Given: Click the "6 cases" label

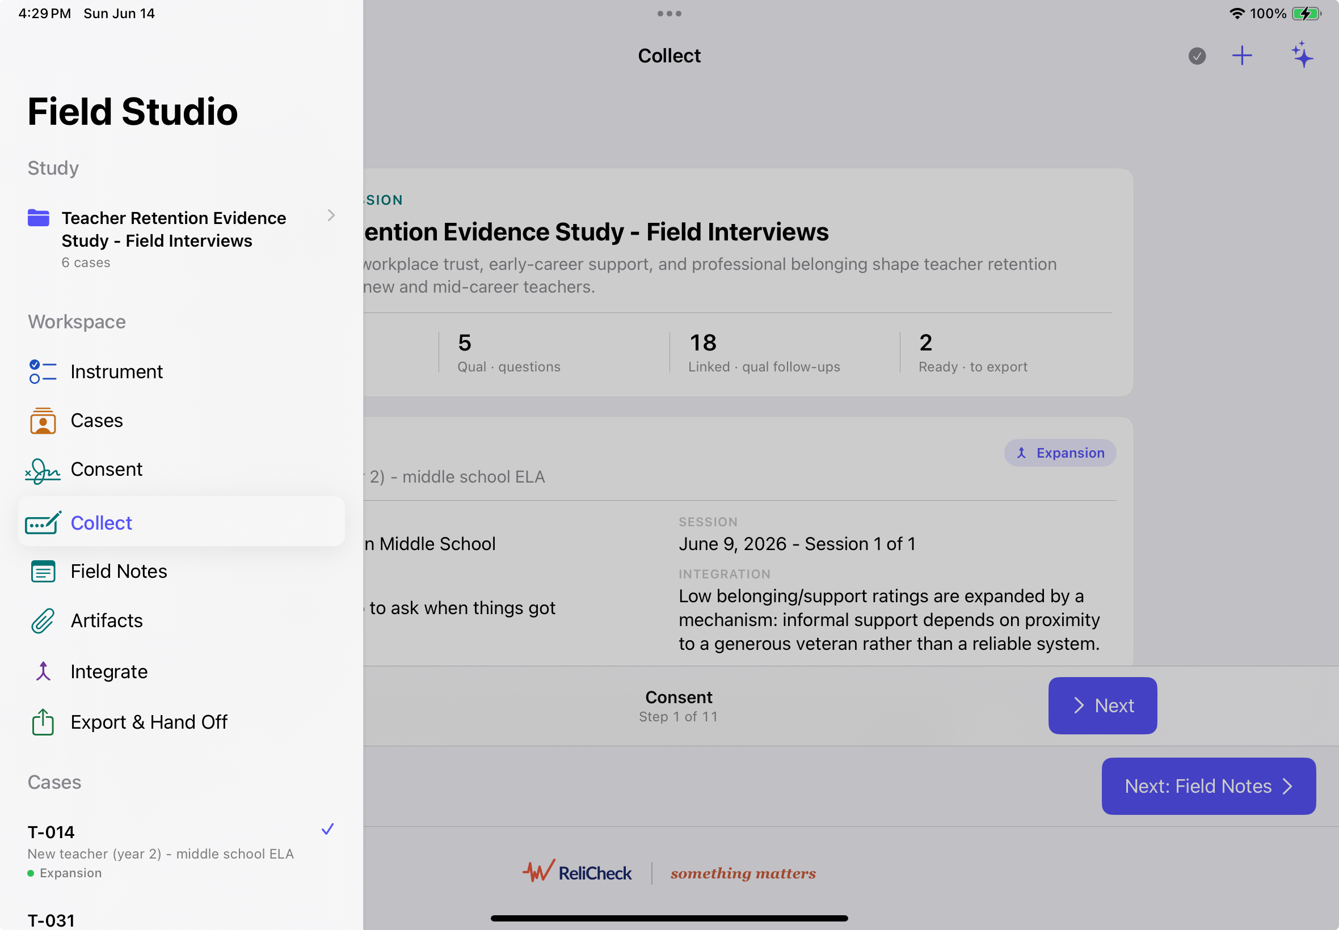Looking at the screenshot, I should (86, 263).
